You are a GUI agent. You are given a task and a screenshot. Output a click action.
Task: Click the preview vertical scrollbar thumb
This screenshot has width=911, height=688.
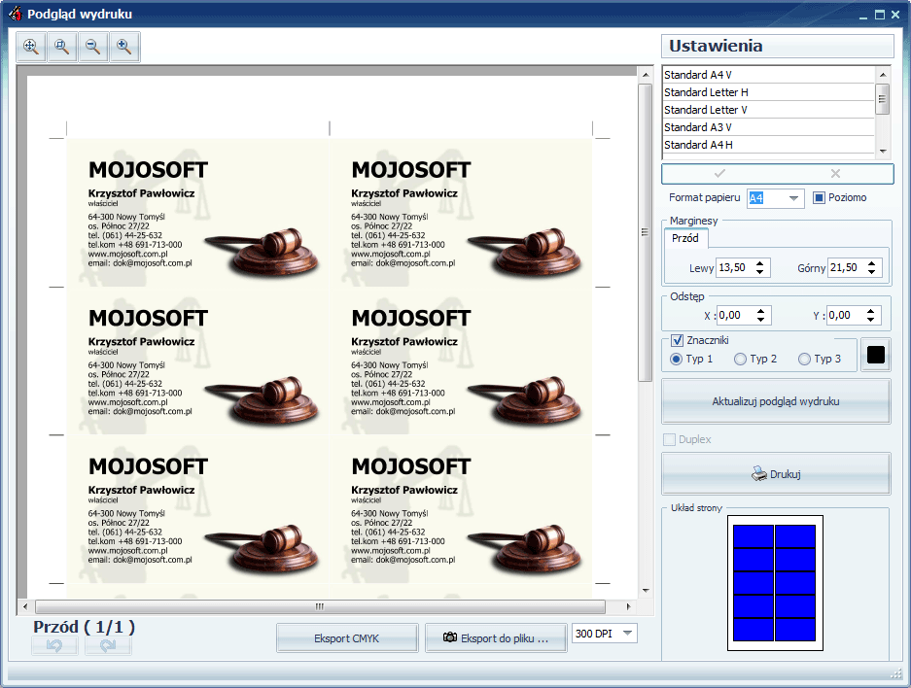click(x=646, y=232)
